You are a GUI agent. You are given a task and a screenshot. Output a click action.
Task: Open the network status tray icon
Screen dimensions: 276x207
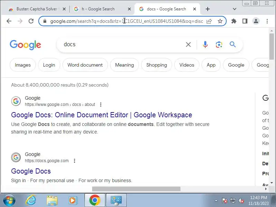coord(233,200)
